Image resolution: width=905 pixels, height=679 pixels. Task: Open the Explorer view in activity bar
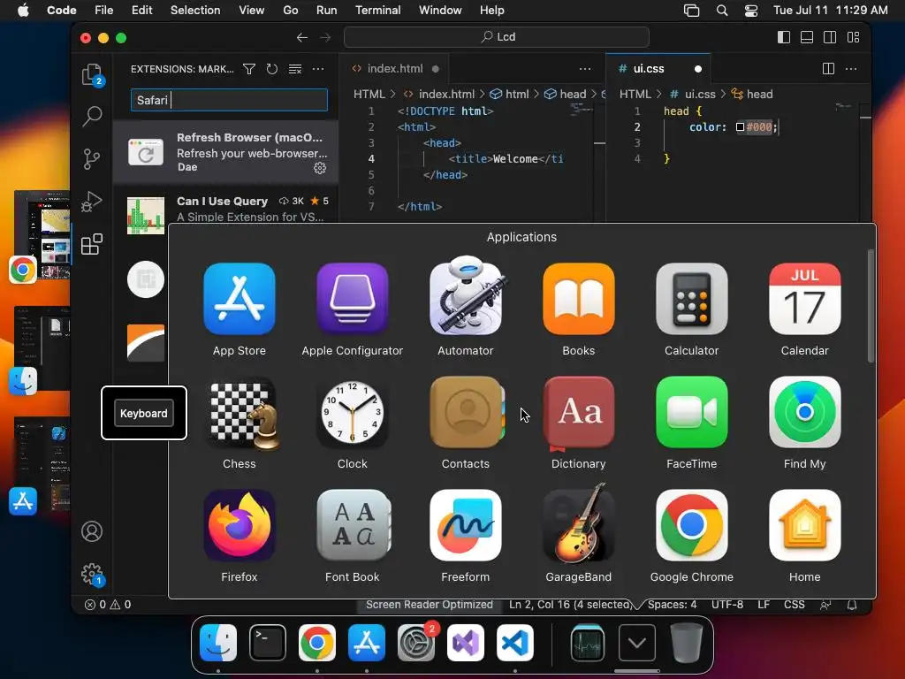click(91, 75)
